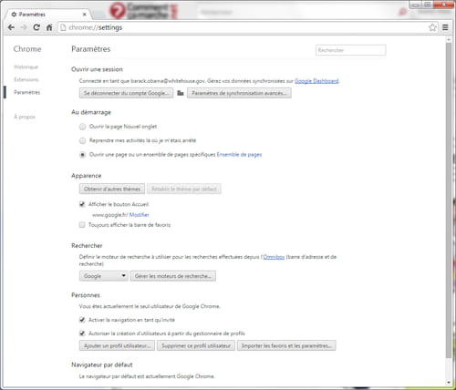Click the forward navigation arrow

point(24,27)
